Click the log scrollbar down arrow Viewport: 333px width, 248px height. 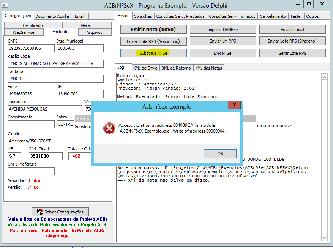pos(324,238)
